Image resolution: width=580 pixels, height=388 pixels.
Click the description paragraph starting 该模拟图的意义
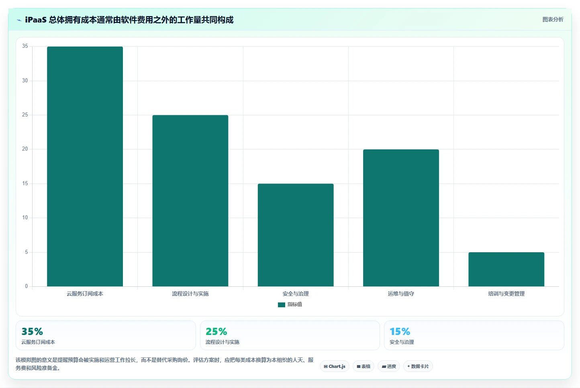[x=165, y=364]
